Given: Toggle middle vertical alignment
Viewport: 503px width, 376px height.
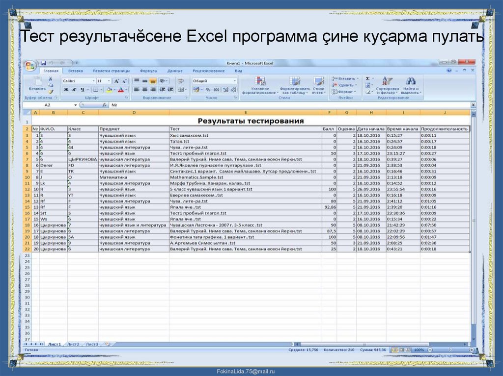Looking at the screenshot, I should click(145, 81).
